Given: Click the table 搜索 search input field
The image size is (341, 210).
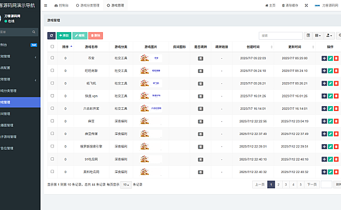Looking at the screenshot, I should [281, 35].
